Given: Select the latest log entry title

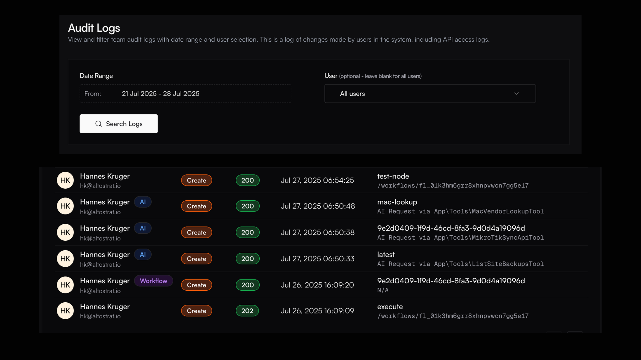Looking at the screenshot, I should pos(386,255).
